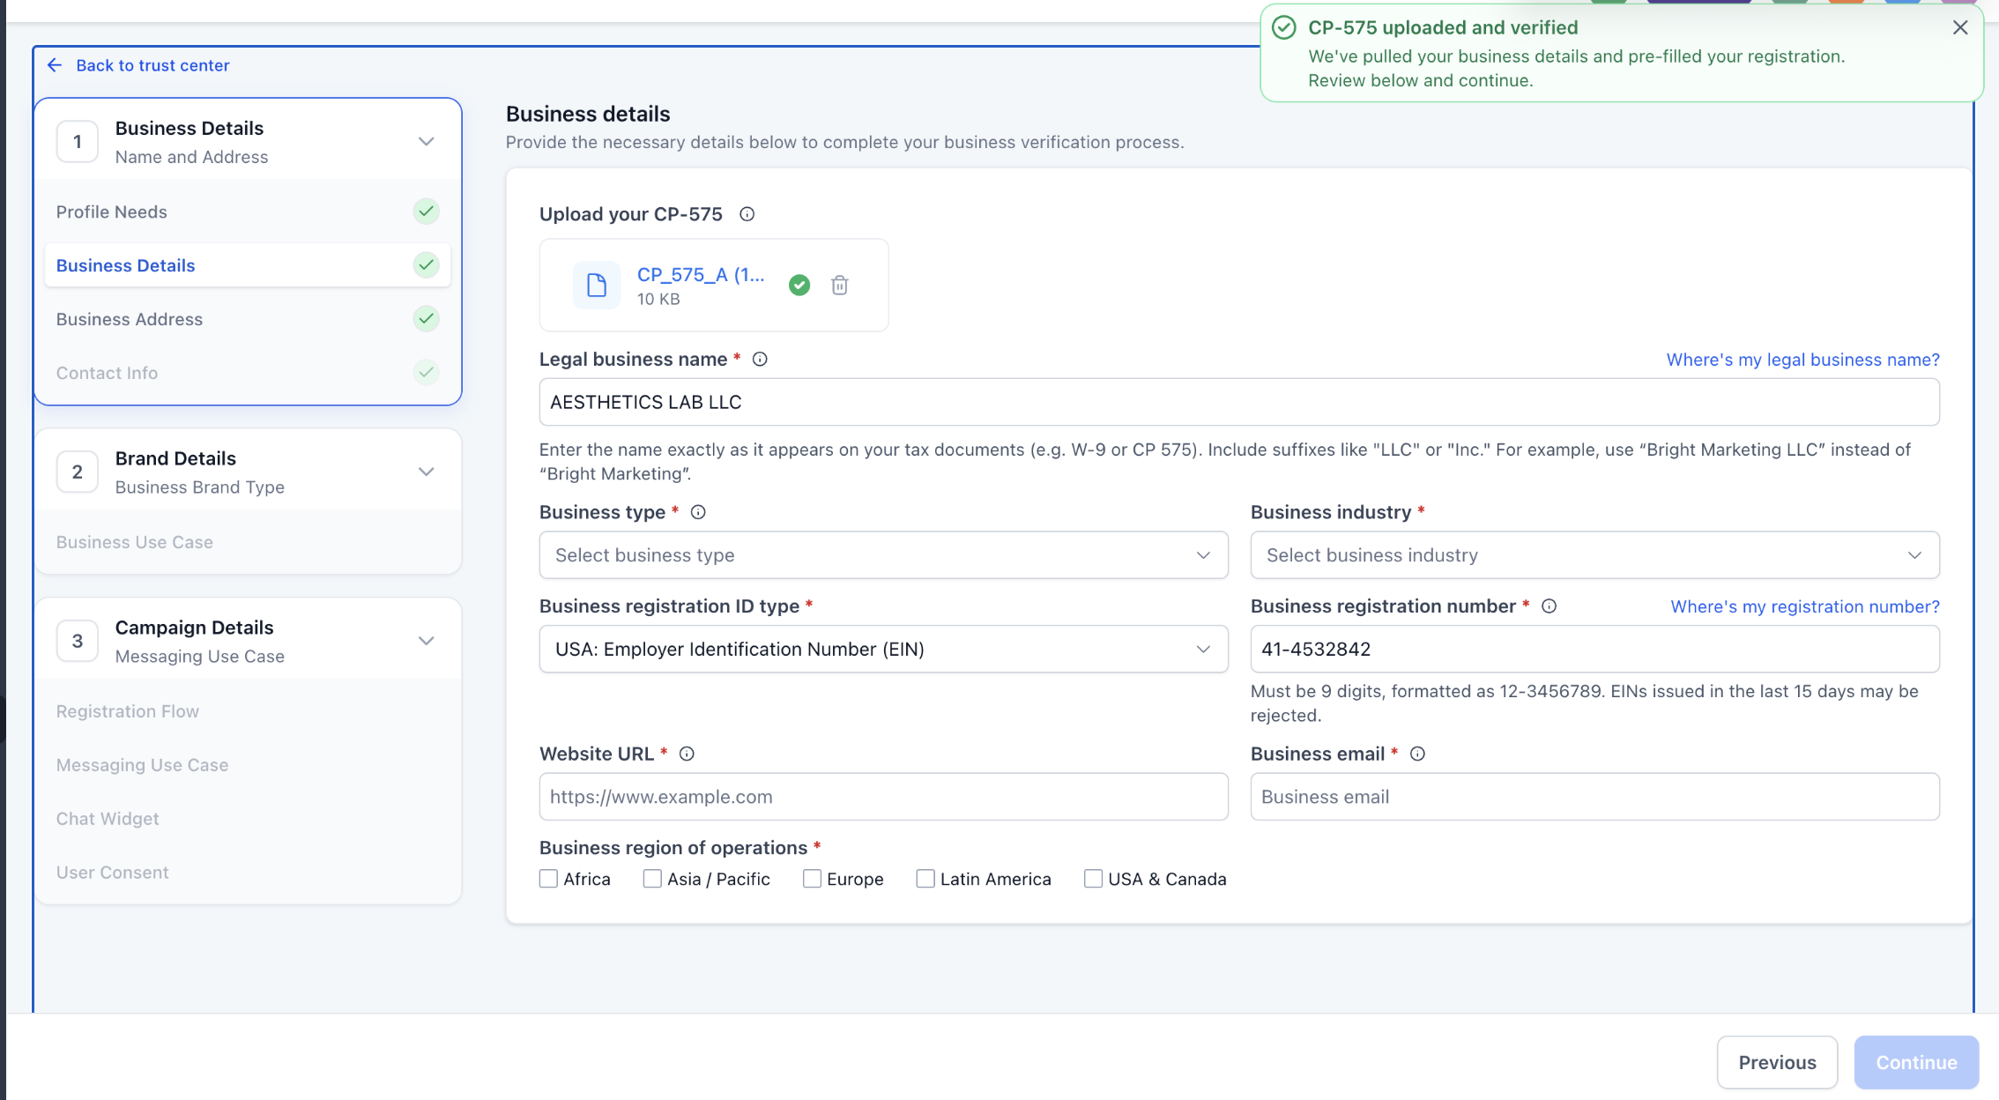View Website URL info tooltip icon
This screenshot has width=1999, height=1100.
point(687,754)
